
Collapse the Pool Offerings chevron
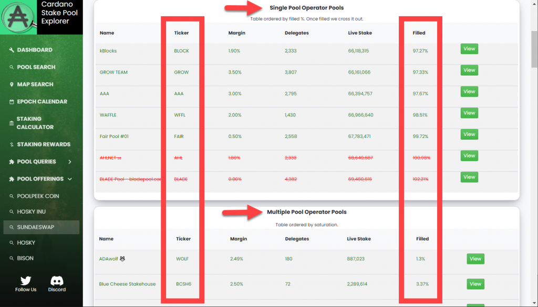[70, 179]
